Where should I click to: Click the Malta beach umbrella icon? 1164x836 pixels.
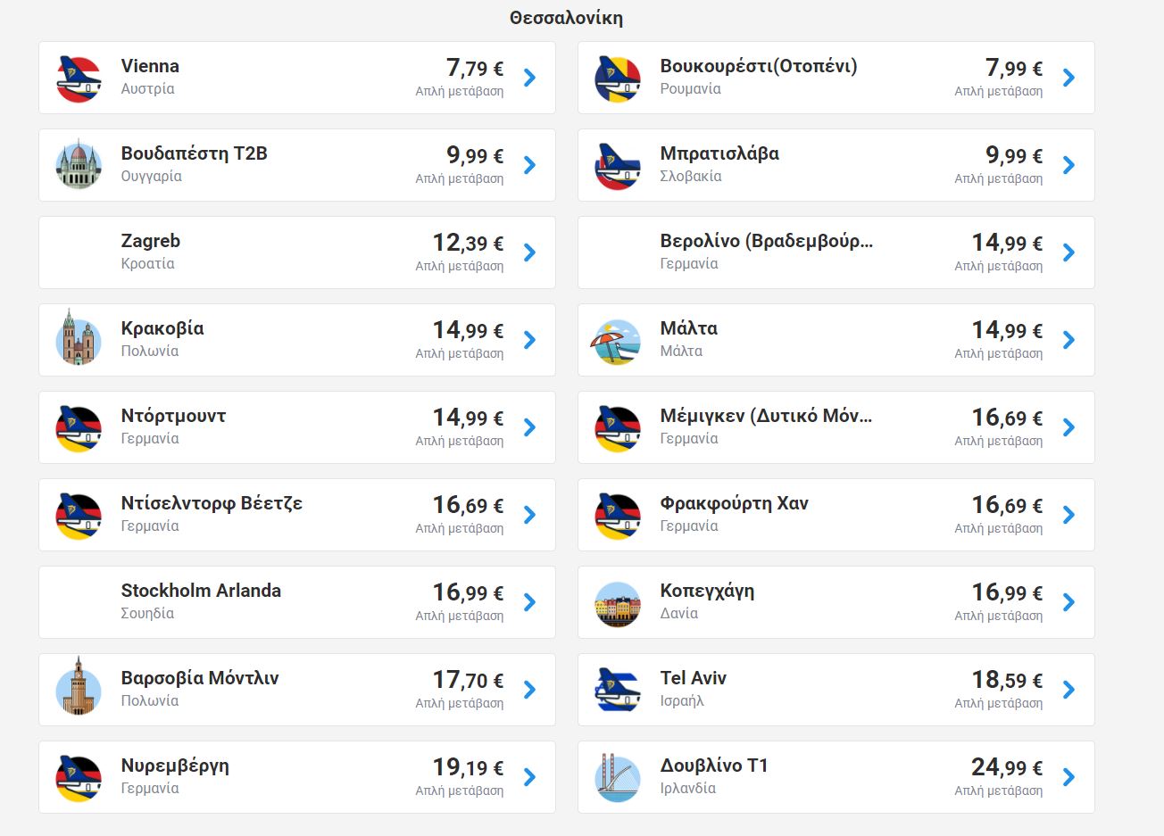click(x=618, y=342)
